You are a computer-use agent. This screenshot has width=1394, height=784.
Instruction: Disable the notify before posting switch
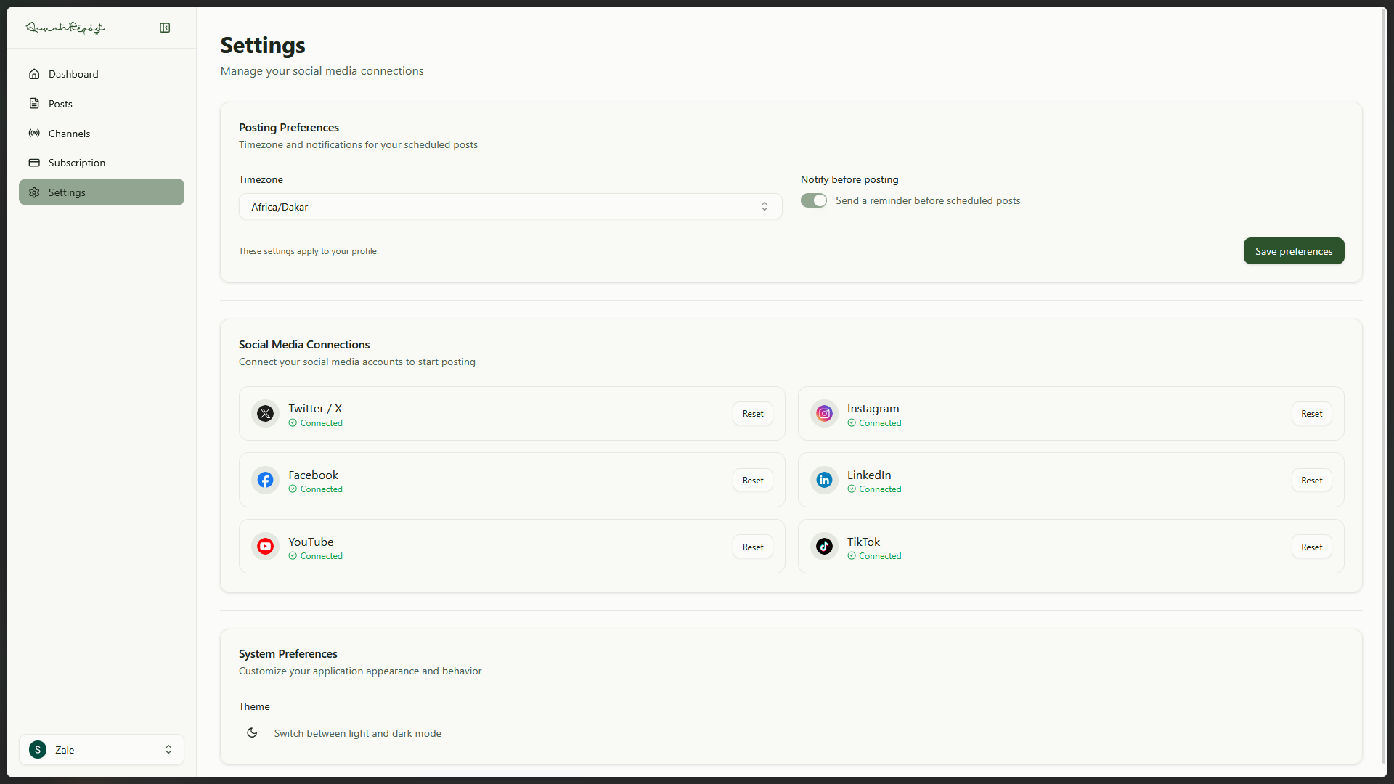click(x=813, y=200)
